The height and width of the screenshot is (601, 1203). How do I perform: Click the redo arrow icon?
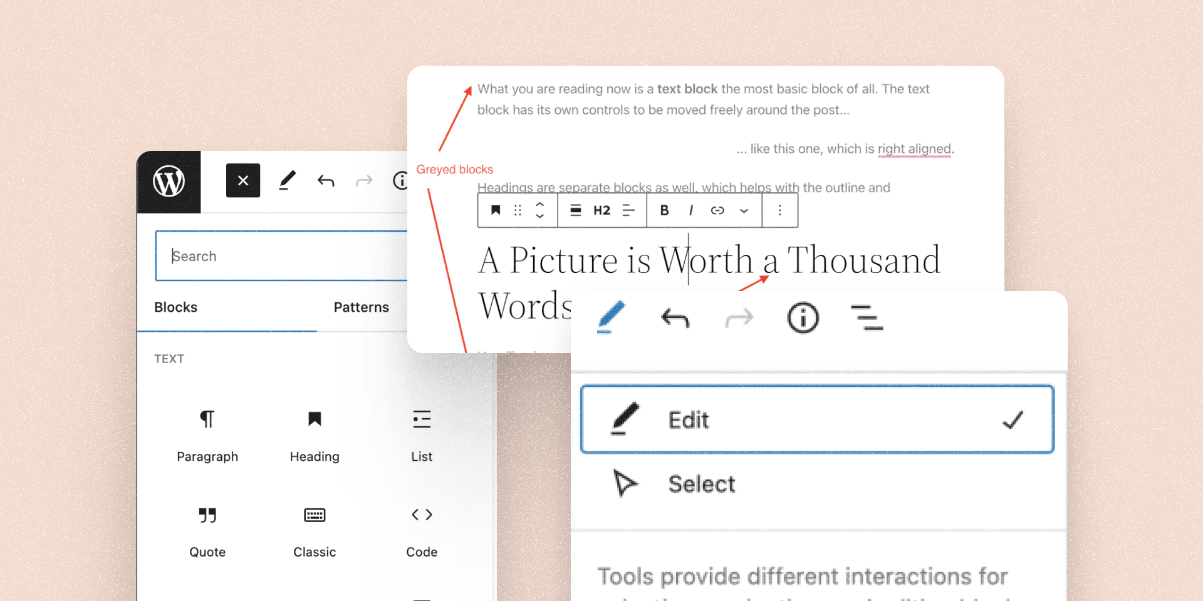(x=739, y=317)
